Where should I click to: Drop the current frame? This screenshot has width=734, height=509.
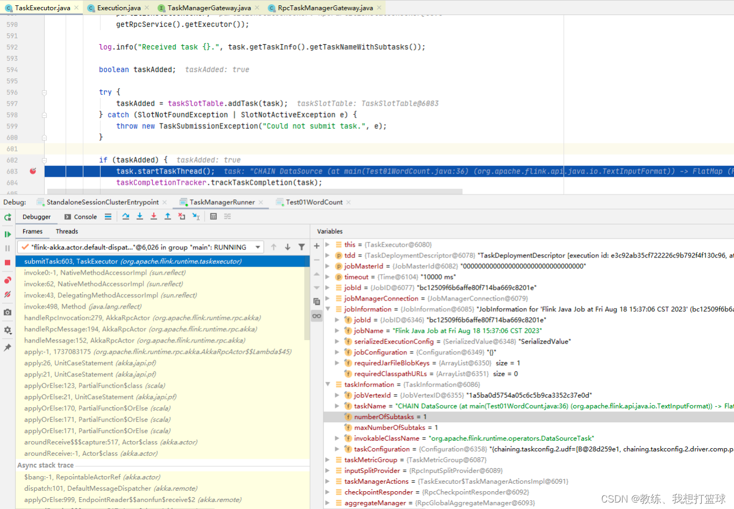[181, 217]
